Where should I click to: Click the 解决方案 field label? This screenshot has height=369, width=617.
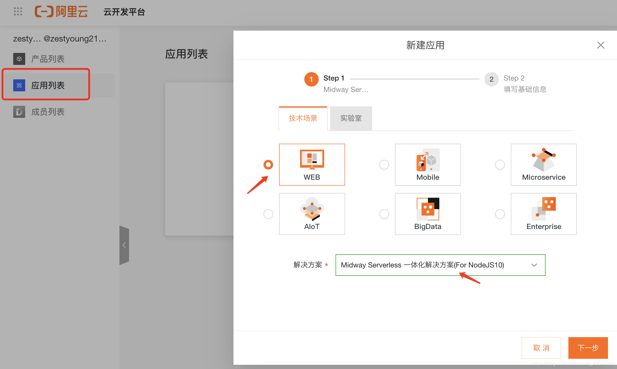[308, 265]
